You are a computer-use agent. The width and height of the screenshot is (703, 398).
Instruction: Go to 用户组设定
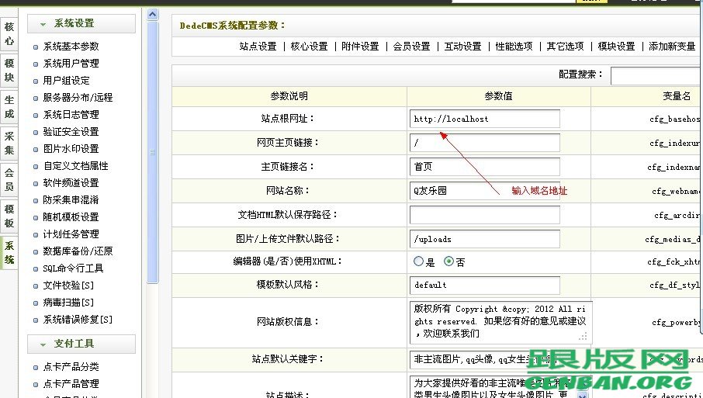click(x=67, y=81)
